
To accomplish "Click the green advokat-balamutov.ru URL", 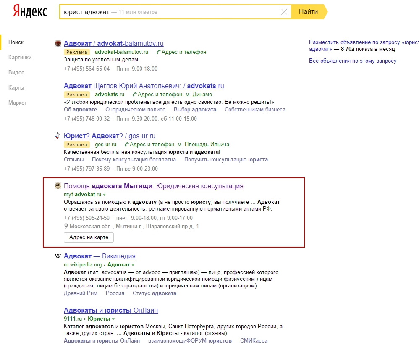I will [x=121, y=52].
